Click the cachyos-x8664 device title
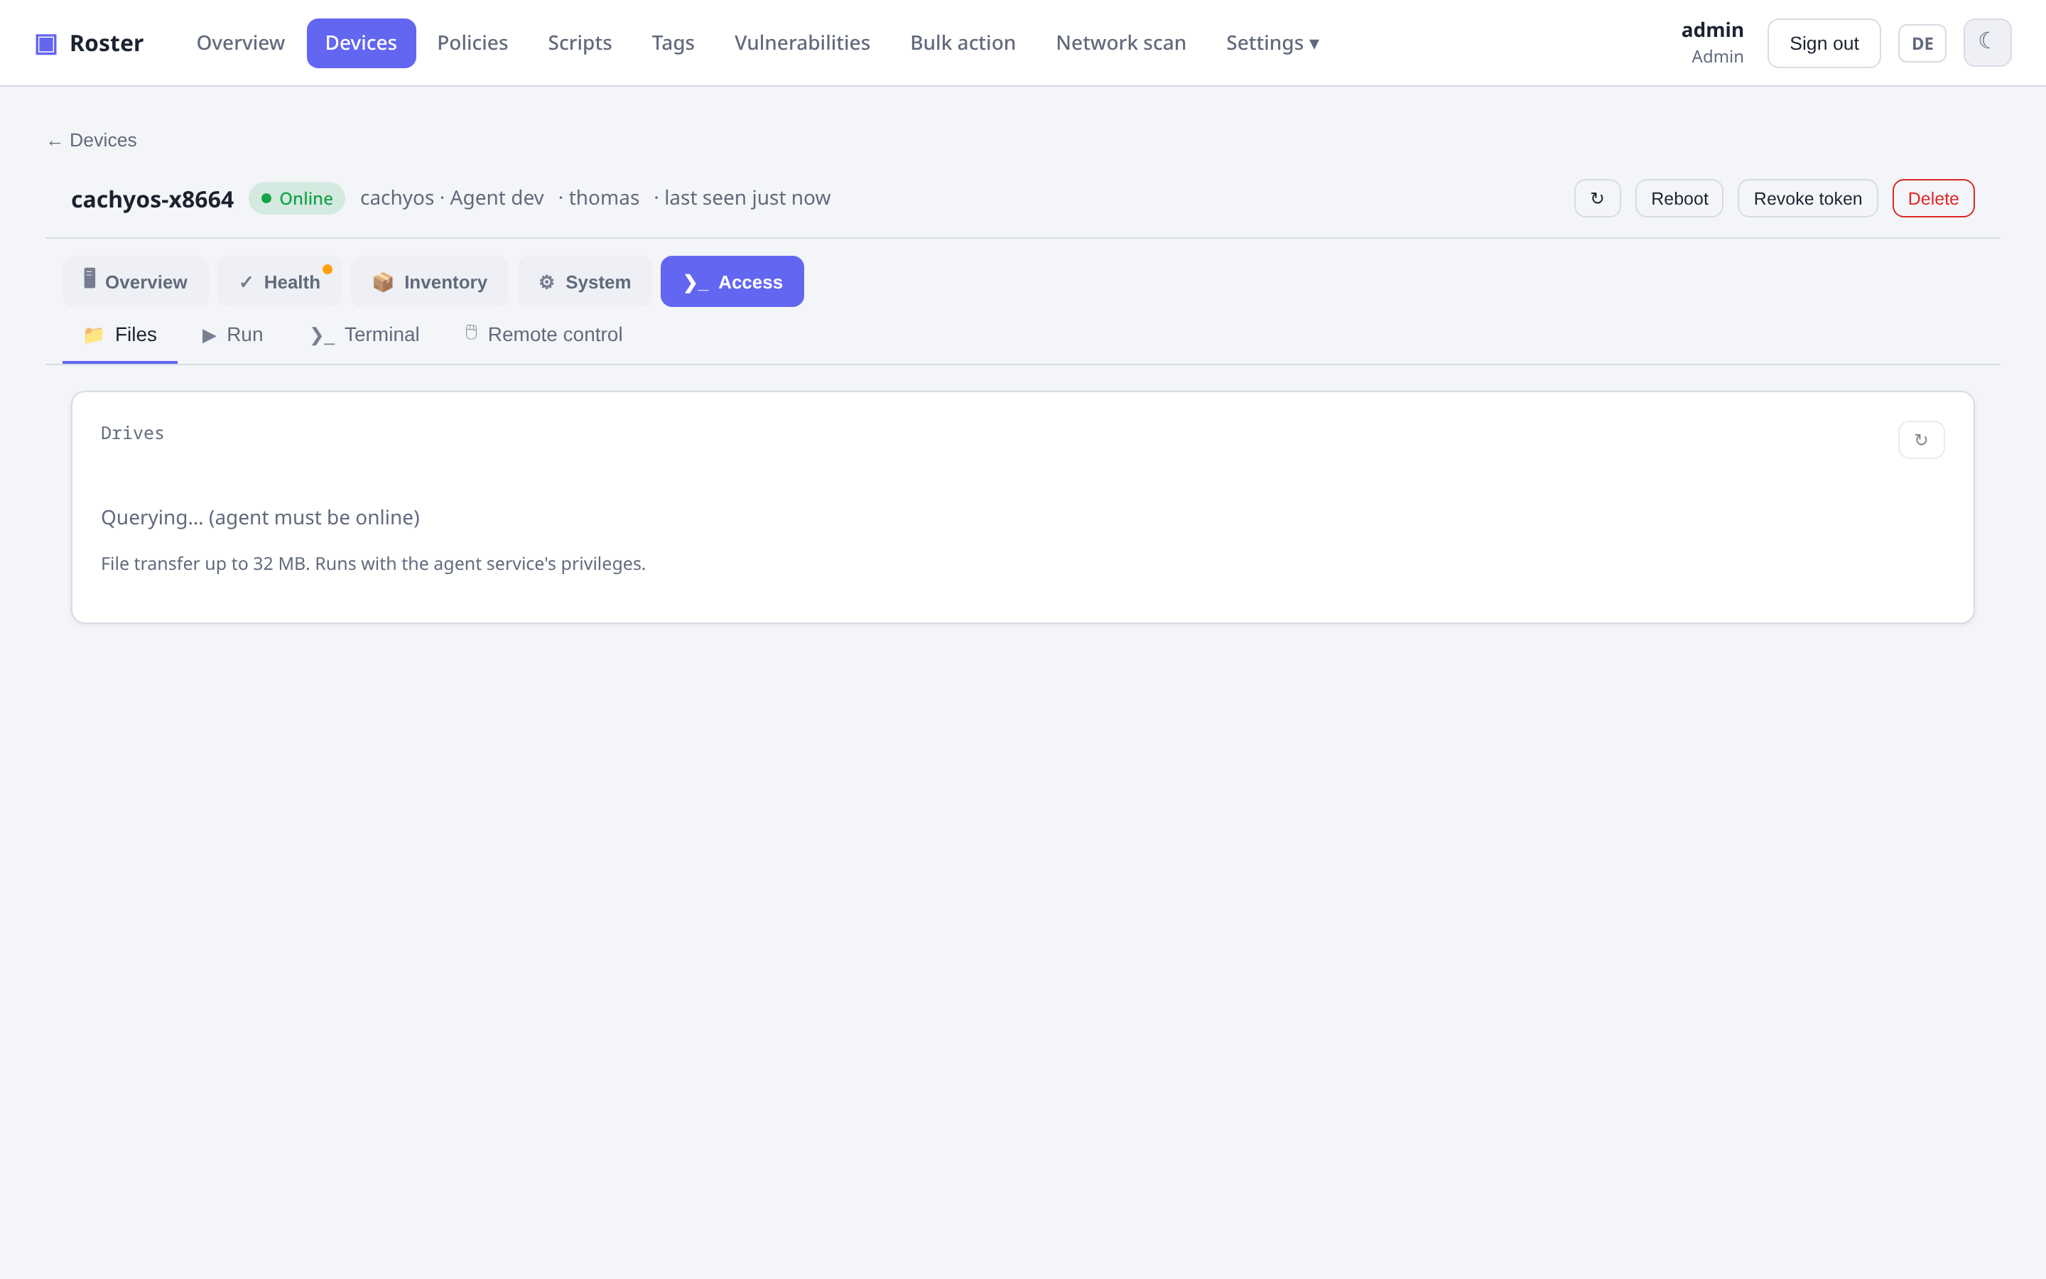 [152, 200]
